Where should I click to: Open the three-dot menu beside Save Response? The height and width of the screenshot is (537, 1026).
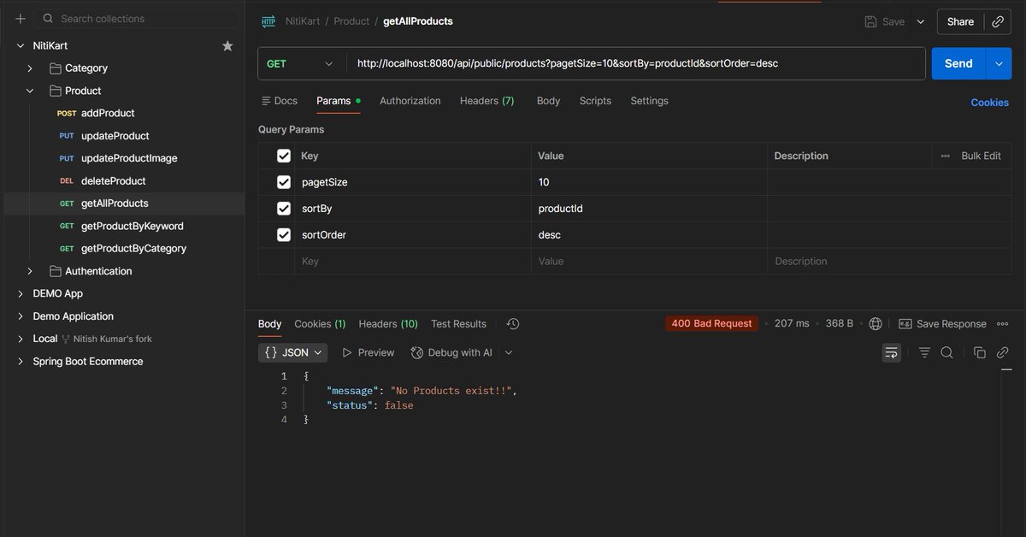[x=1003, y=324]
